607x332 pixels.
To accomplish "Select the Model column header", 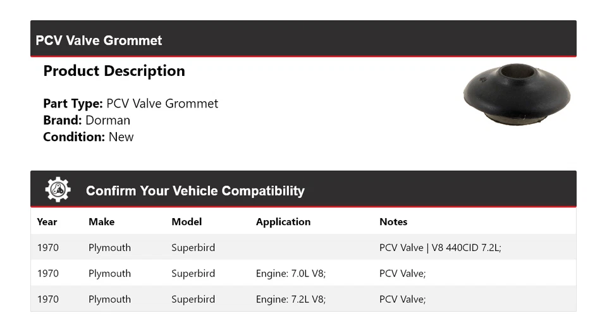I will [187, 222].
